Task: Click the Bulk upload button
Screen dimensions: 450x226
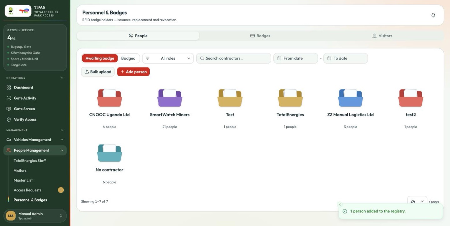Action: click(x=98, y=72)
